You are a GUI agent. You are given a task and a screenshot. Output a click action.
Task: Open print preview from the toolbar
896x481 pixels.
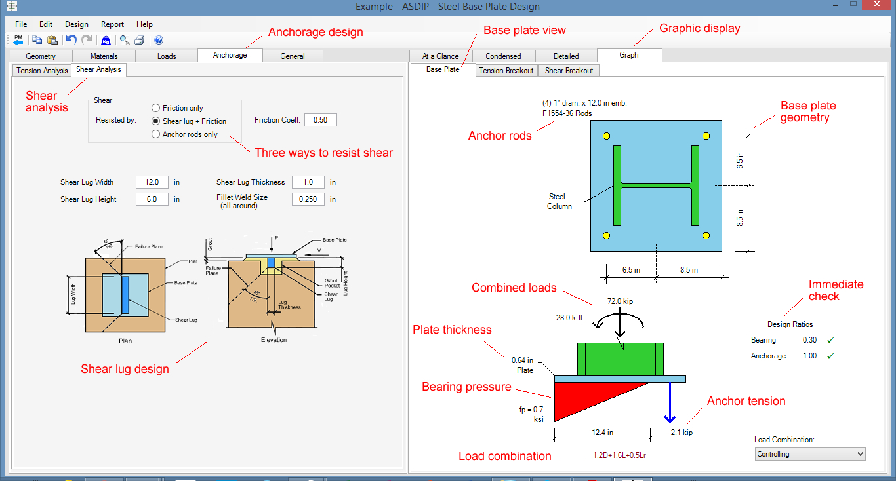124,40
